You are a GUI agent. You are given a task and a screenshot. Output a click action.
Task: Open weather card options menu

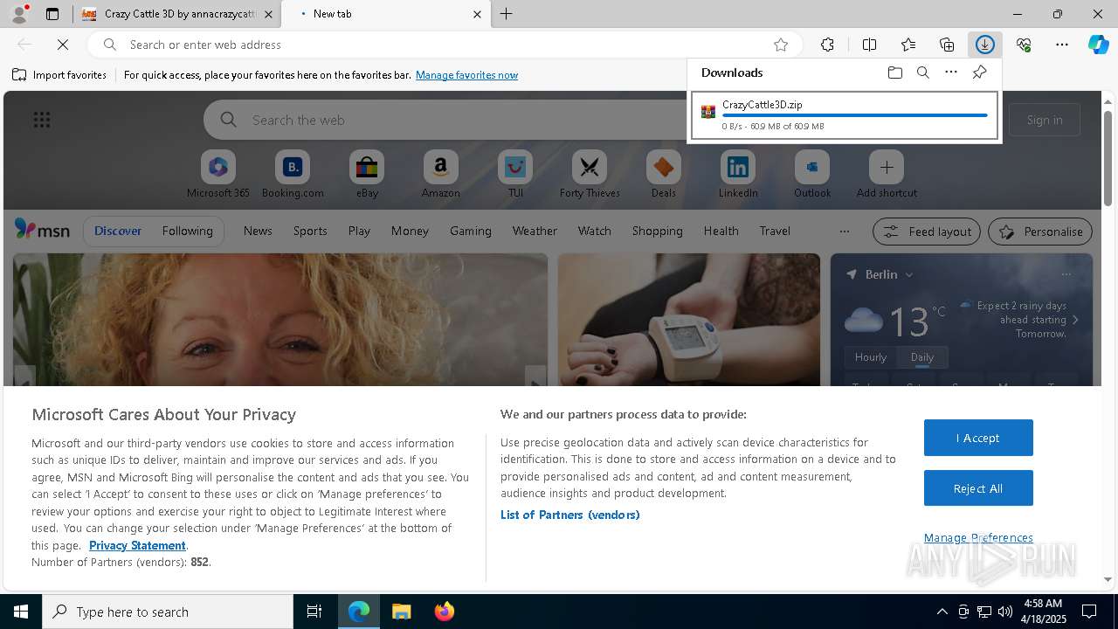click(1066, 274)
